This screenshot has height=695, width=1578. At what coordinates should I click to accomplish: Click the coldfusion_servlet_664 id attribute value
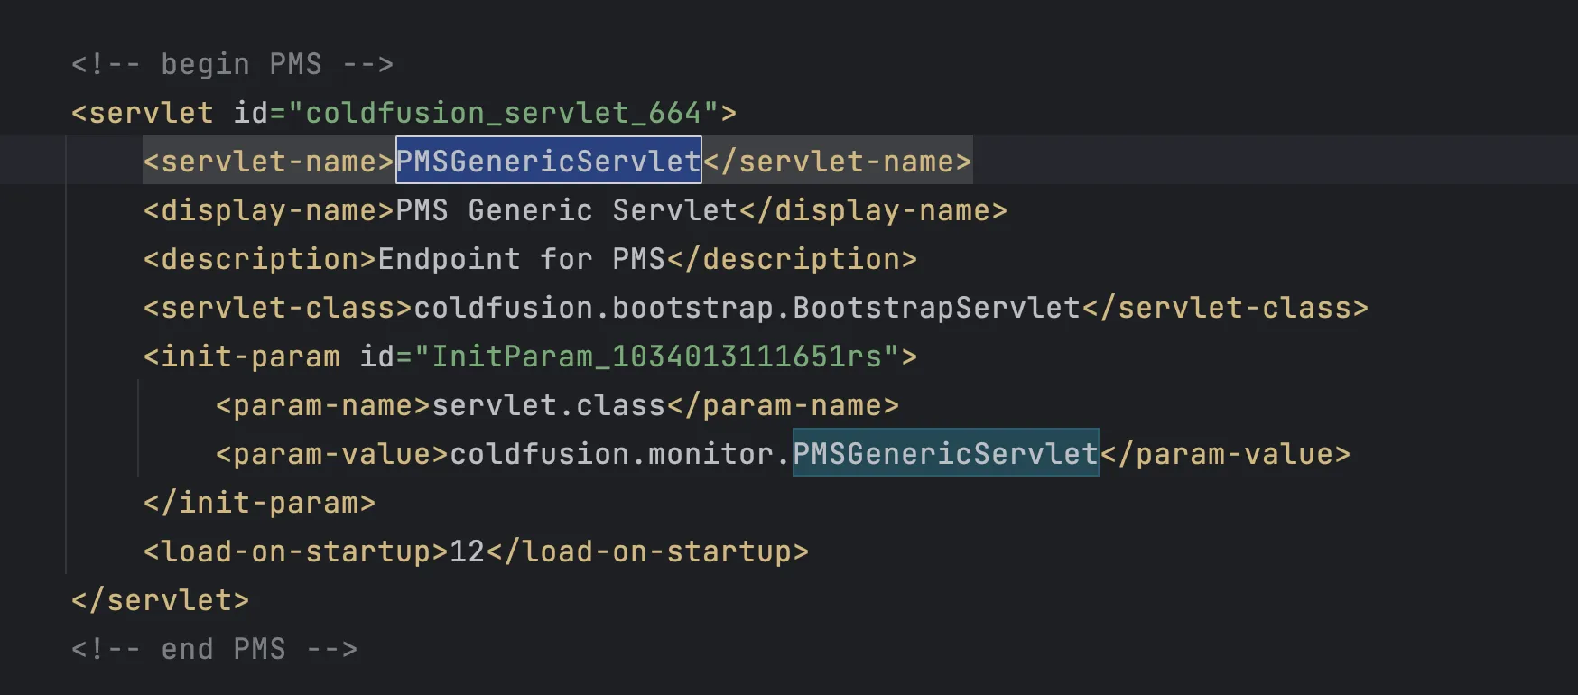(x=503, y=113)
